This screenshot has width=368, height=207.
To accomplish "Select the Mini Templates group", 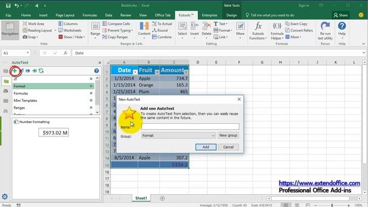I will (x=53, y=101).
